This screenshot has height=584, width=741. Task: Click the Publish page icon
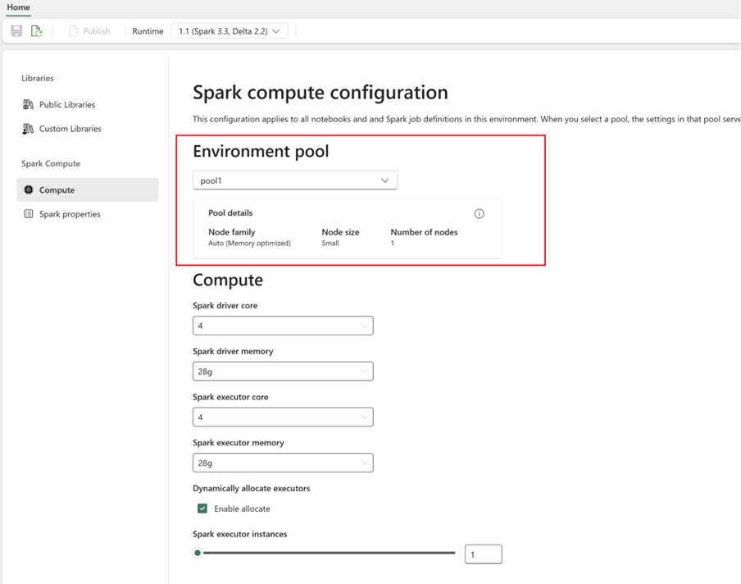coord(73,31)
